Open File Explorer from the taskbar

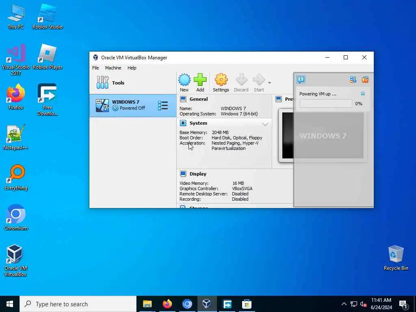pyautogui.click(x=147, y=304)
